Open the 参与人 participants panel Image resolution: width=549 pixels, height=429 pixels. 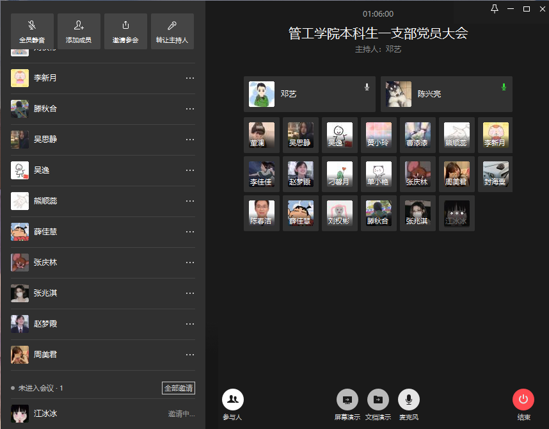tap(233, 400)
